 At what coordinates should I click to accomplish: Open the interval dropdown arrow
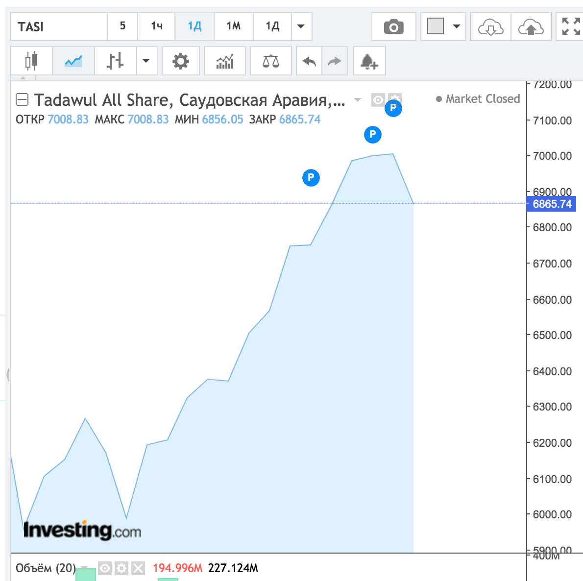click(x=301, y=26)
